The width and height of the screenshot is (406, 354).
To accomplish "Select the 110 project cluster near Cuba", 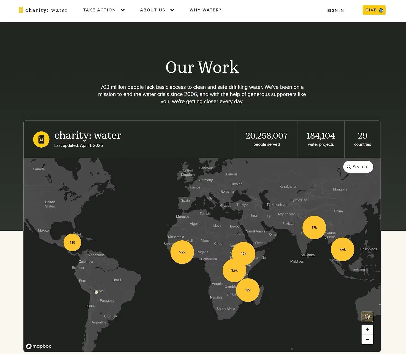I will pos(72,242).
